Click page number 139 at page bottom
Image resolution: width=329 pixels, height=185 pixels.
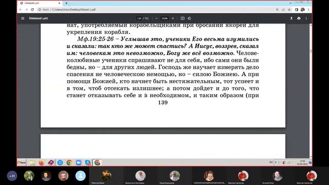click(163, 102)
